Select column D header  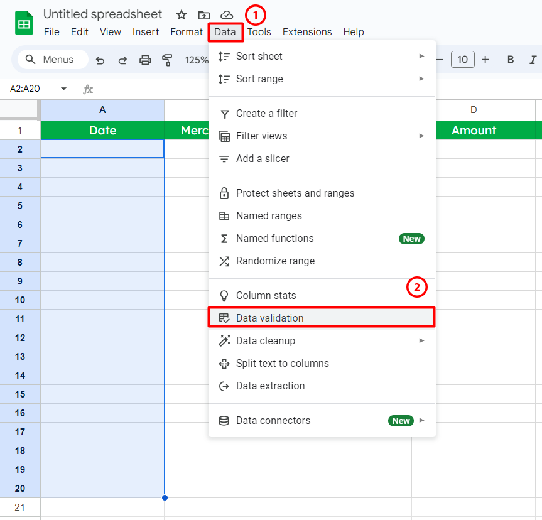pyautogui.click(x=474, y=110)
